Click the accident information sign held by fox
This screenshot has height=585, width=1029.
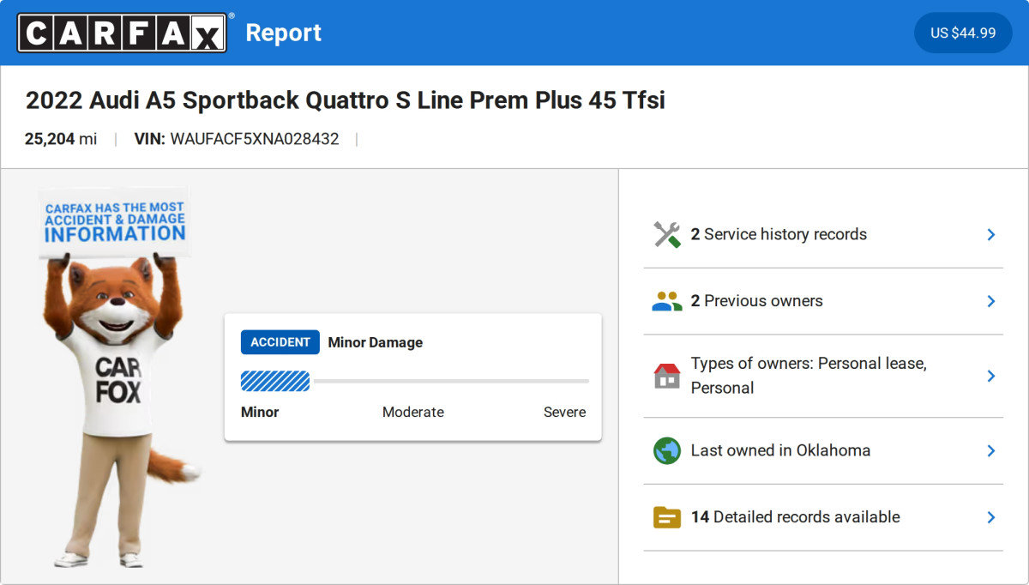coord(115,220)
